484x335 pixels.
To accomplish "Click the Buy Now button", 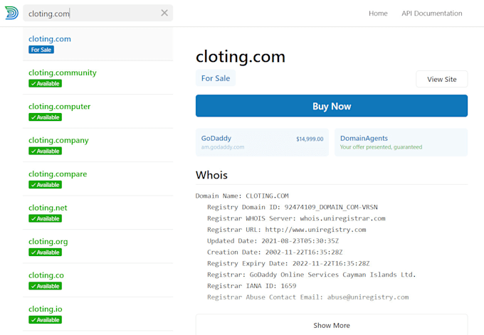I will pyautogui.click(x=332, y=106).
